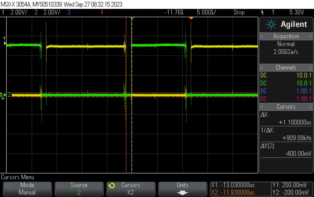Select the Cursors X2 softkey
Screen dimensions: 314x197
[x=131, y=189]
